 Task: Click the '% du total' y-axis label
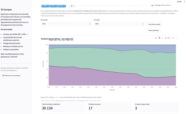click(x=43, y=64)
